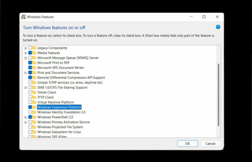Click Remote Differential Compression folder icon
Viewport: 252px width, 162px height.
click(x=34, y=77)
